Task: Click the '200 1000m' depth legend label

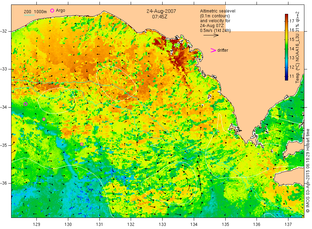Action: pyautogui.click(x=35, y=12)
